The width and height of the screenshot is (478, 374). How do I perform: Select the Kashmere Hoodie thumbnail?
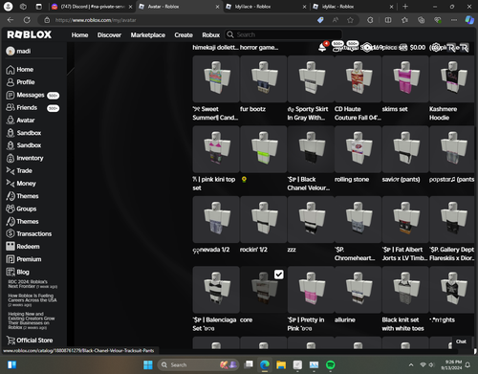(x=452, y=78)
